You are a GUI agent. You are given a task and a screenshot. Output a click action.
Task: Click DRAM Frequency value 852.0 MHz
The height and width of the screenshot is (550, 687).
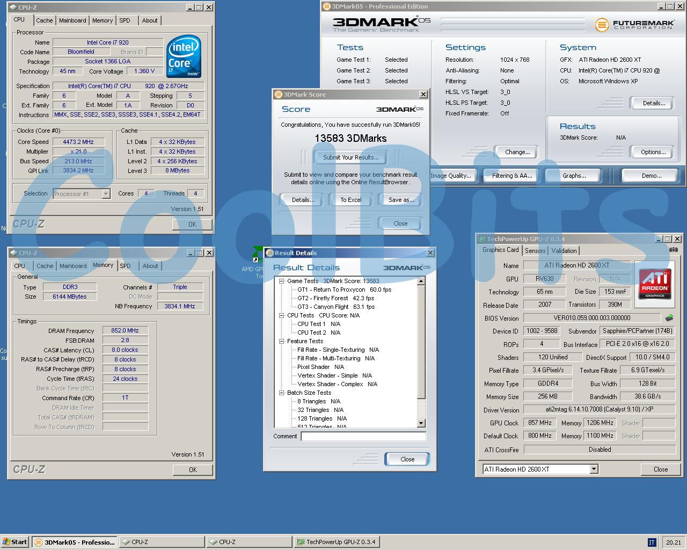click(x=125, y=330)
